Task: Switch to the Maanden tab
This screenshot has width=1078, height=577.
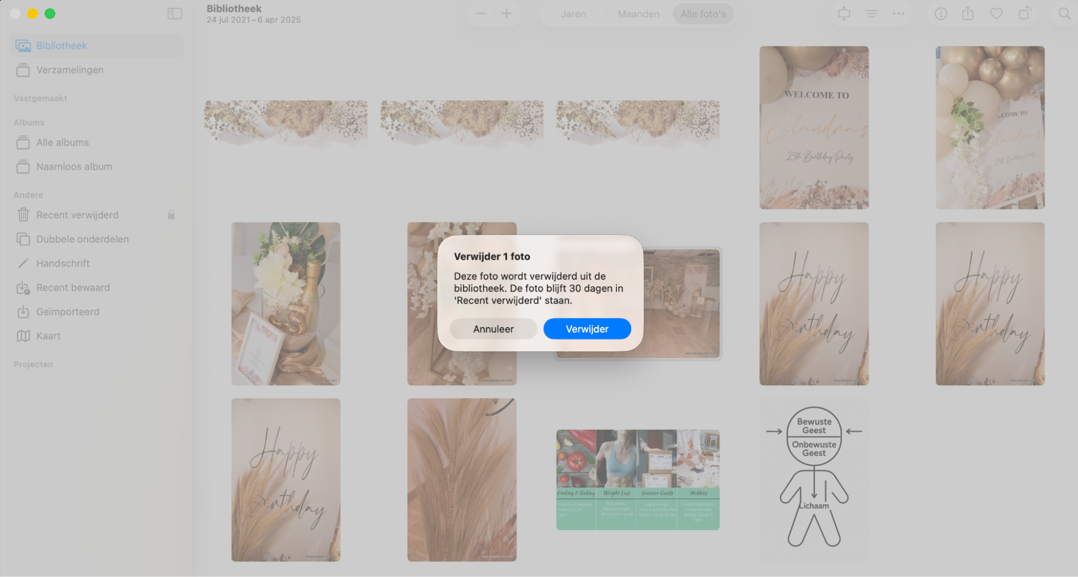Action: (x=637, y=13)
